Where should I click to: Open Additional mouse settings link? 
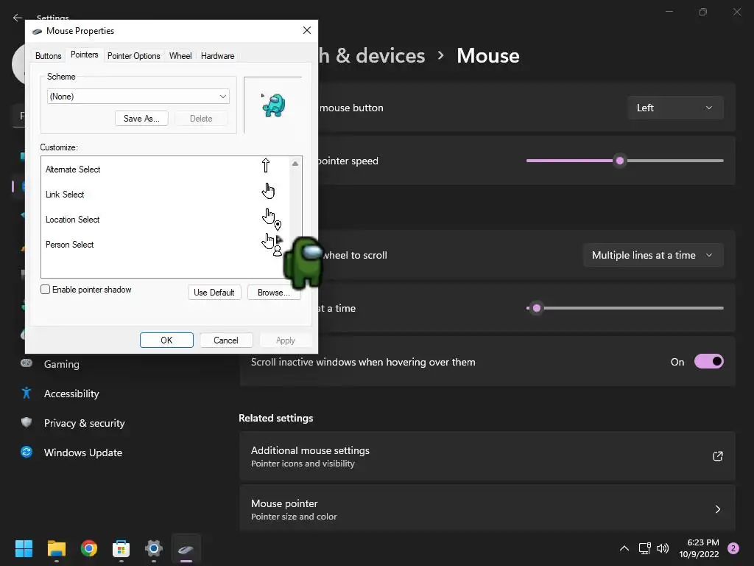point(487,455)
